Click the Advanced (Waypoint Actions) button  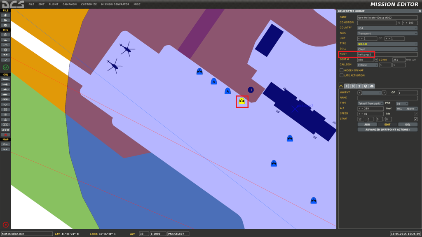click(387, 130)
